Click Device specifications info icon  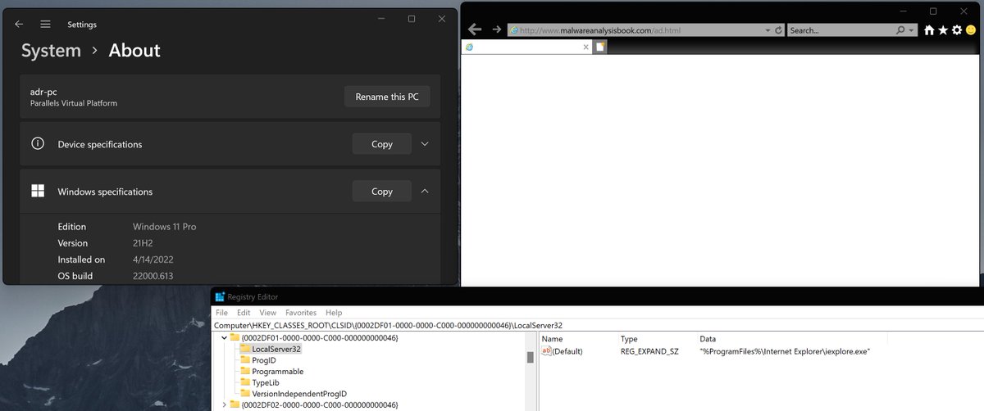click(x=38, y=143)
